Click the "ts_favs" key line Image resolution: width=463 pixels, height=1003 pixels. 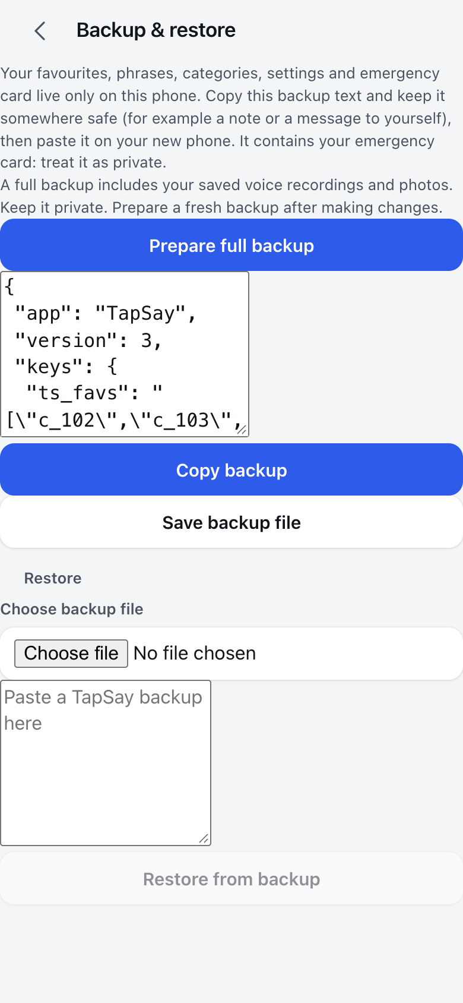pos(95,393)
